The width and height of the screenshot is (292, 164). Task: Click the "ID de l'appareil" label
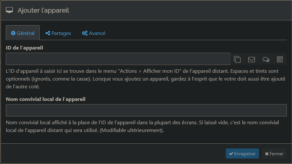point(24,48)
